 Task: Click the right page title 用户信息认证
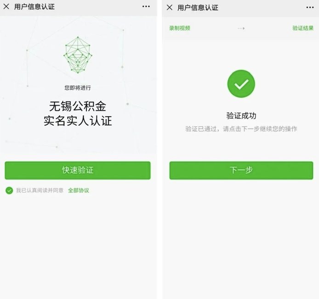(x=198, y=8)
